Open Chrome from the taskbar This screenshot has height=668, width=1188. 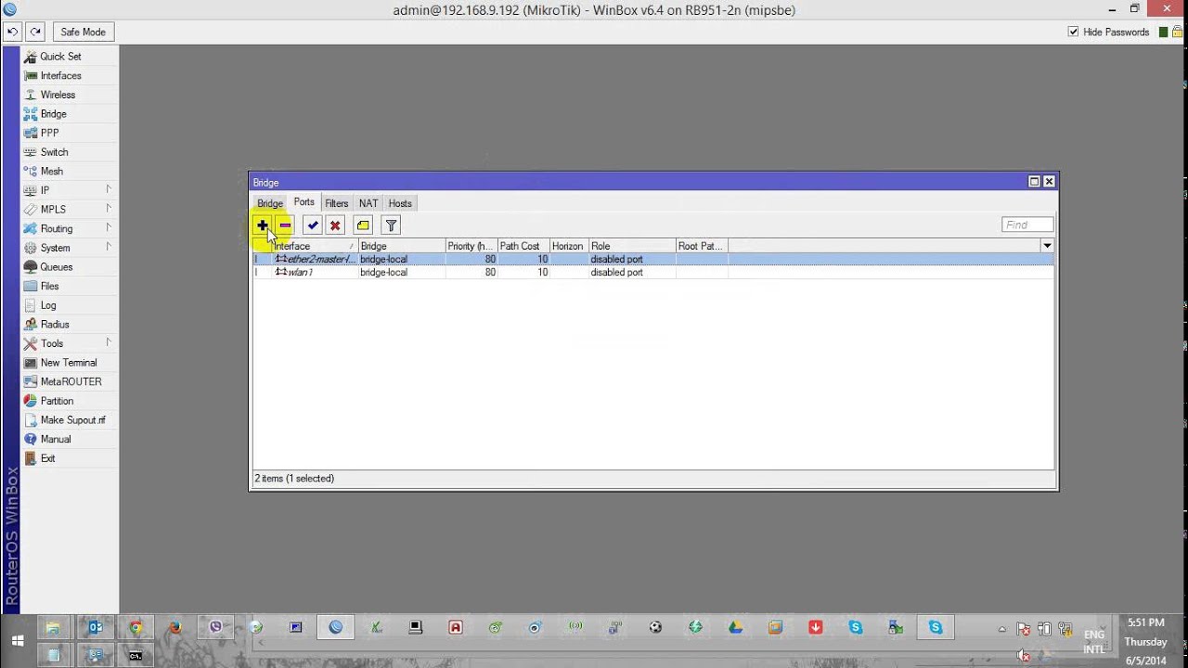(x=136, y=627)
